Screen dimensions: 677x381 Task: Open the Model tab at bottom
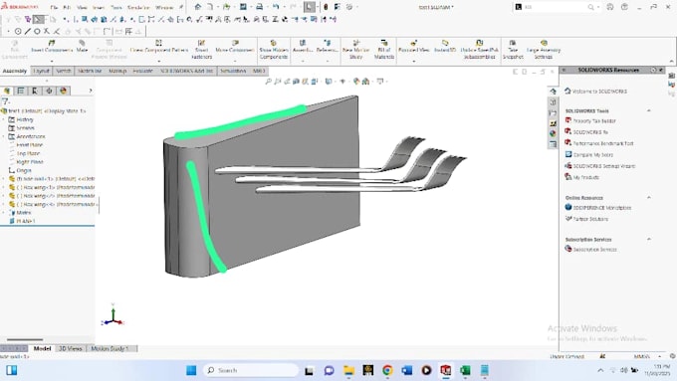(x=42, y=348)
